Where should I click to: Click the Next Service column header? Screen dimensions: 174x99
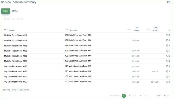pyautogui.click(x=155, y=29)
